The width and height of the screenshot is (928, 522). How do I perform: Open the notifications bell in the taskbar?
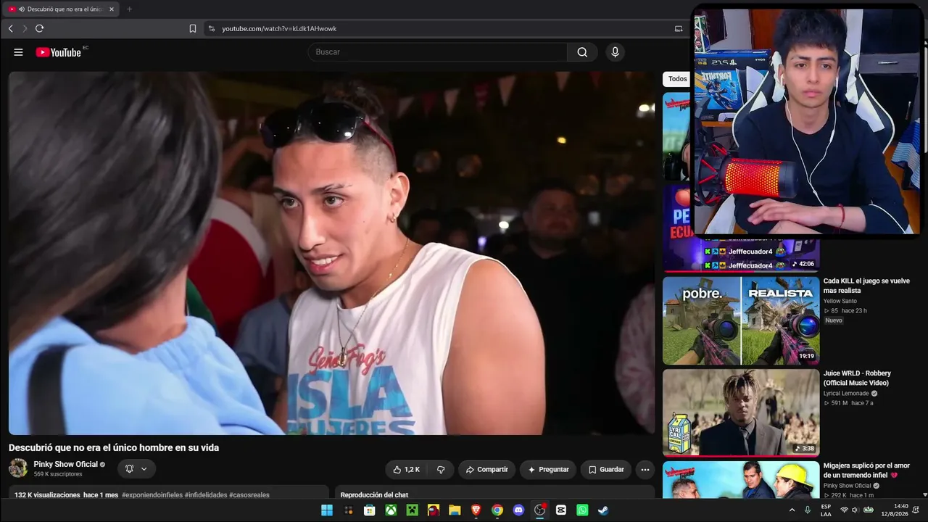point(916,510)
